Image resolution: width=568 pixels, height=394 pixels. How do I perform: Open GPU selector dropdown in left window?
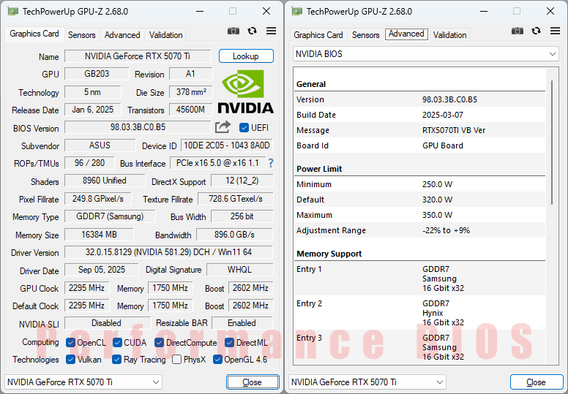(x=83, y=382)
